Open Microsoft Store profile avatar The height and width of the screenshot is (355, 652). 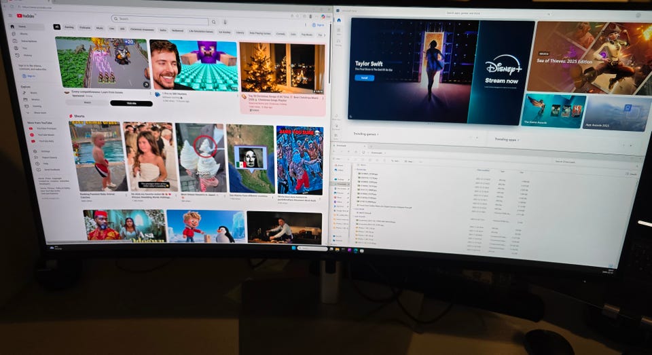coord(638,15)
